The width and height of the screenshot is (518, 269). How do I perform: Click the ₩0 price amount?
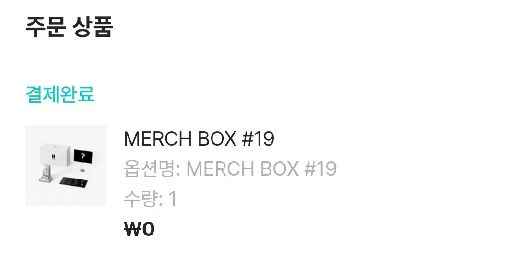click(x=139, y=229)
